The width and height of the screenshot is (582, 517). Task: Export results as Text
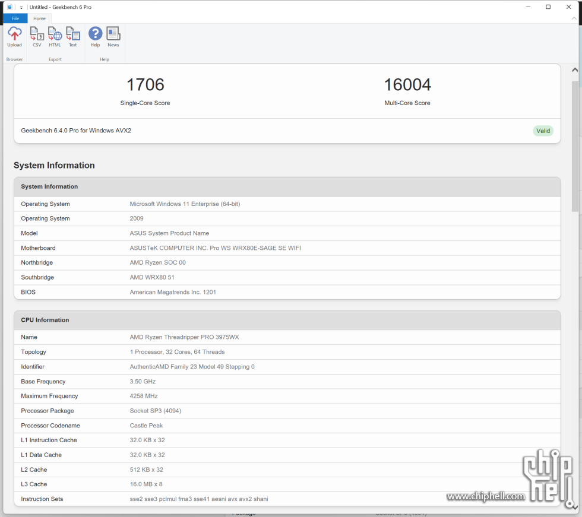72,37
